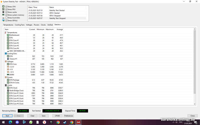Screen dimensions: 200x125
Task: Click the +12 V voltage icon
Action: pyautogui.click(x=8, y=72)
